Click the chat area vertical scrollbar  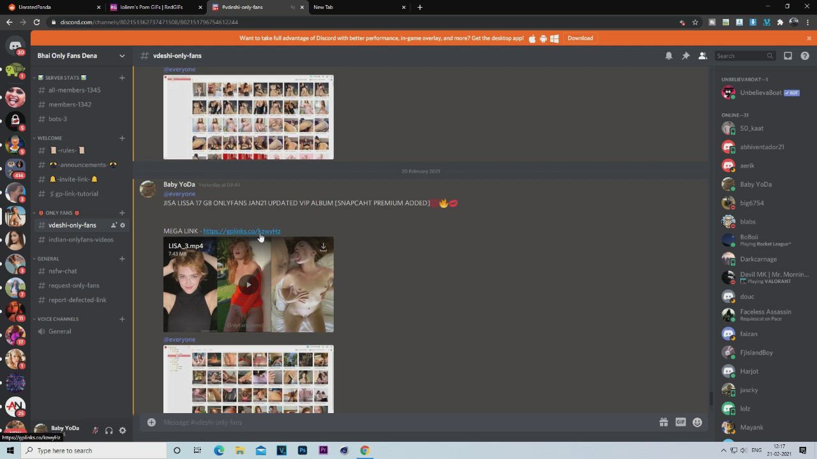coord(710,398)
